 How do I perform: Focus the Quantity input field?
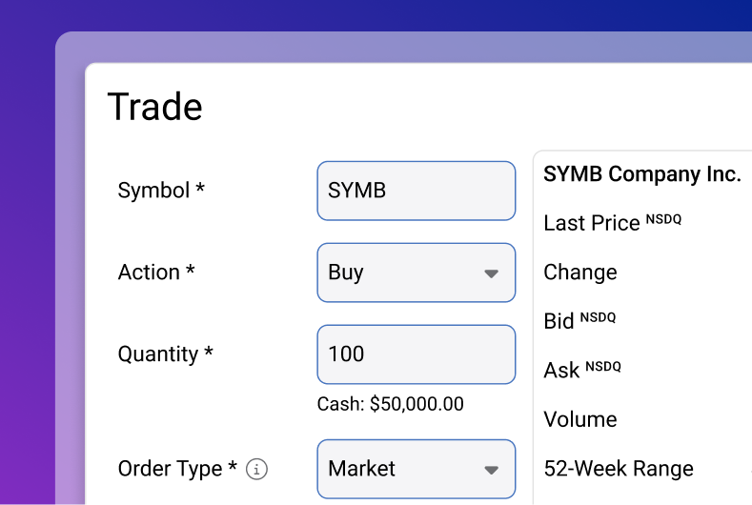(416, 354)
